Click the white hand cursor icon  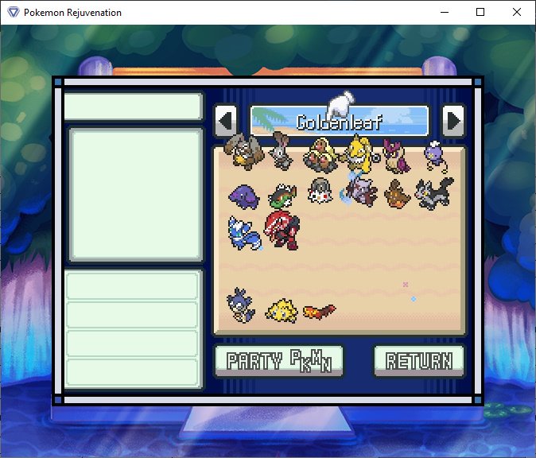pos(341,105)
